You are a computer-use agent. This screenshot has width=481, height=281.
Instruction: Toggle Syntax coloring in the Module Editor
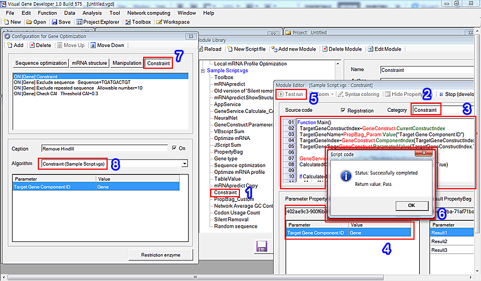[358, 94]
